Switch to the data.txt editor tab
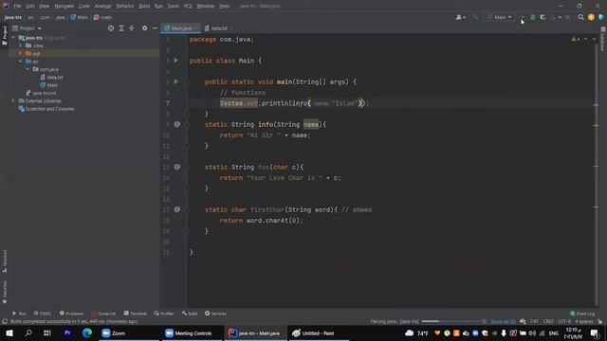The width and height of the screenshot is (607, 341). tap(219, 28)
